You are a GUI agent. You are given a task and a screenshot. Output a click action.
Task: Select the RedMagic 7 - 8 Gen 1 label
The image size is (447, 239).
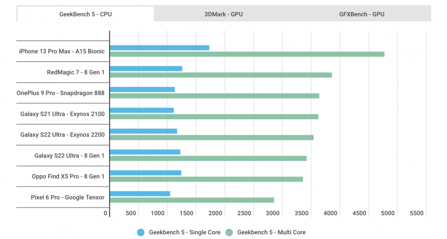76,72
